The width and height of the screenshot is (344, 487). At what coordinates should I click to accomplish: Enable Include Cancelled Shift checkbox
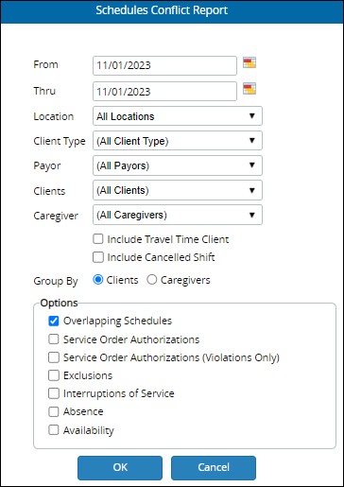[98, 257]
